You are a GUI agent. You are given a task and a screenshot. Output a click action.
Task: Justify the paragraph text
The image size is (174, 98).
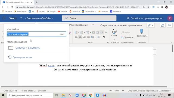pyautogui.click(x=88, y=37)
